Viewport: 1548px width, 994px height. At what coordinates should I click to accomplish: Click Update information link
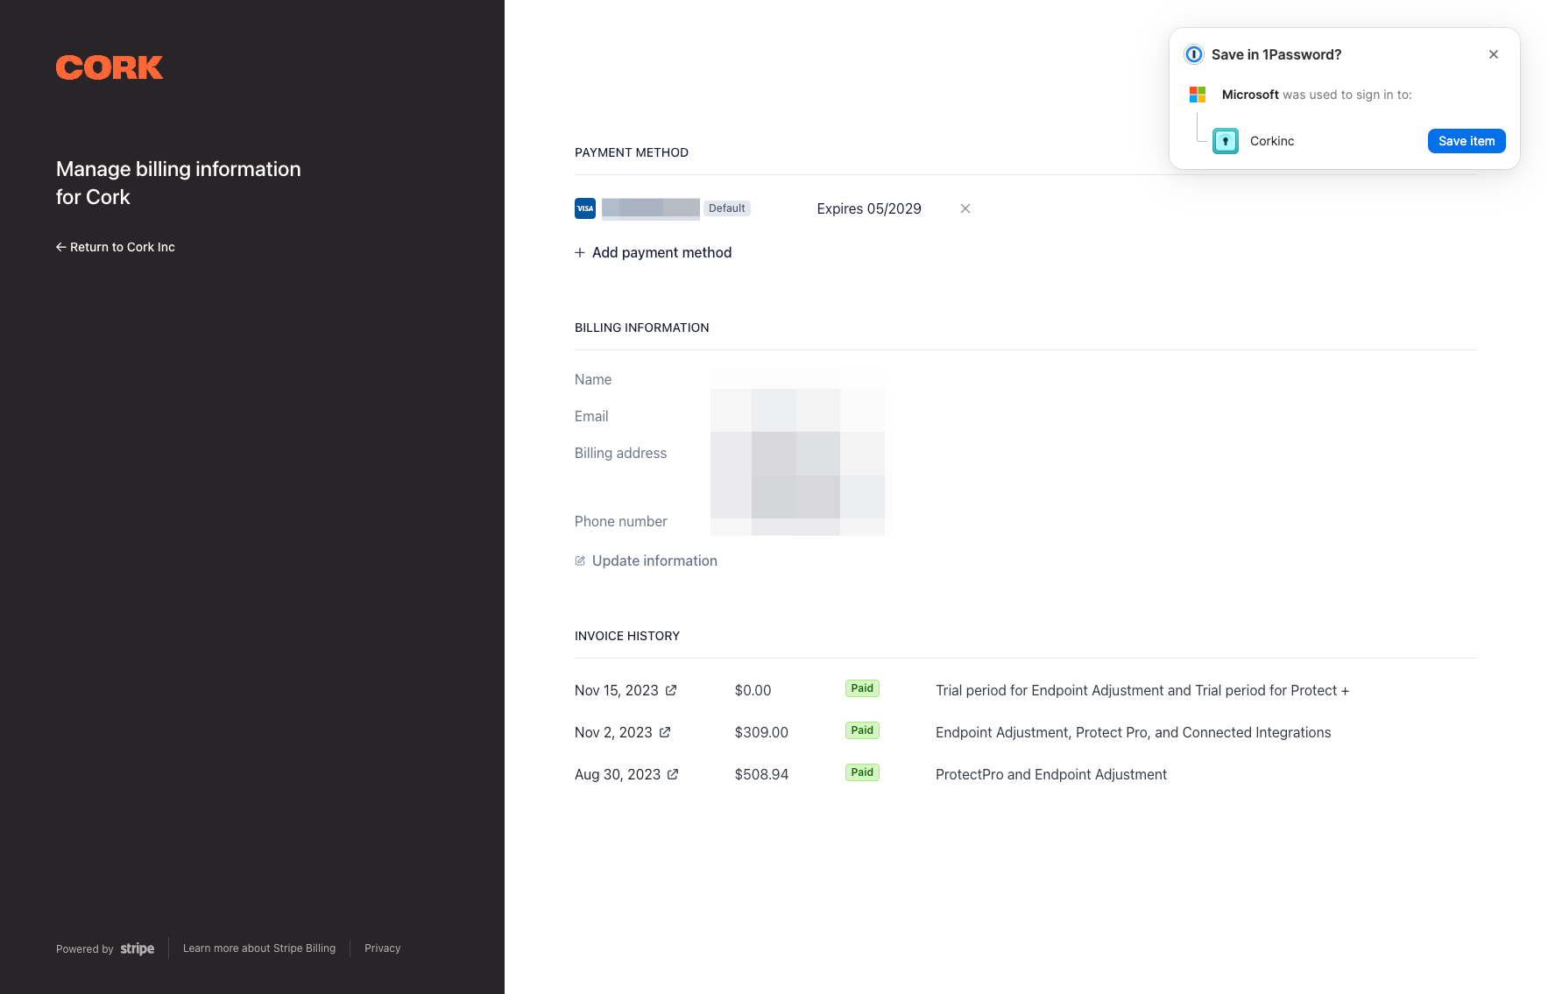646,560
